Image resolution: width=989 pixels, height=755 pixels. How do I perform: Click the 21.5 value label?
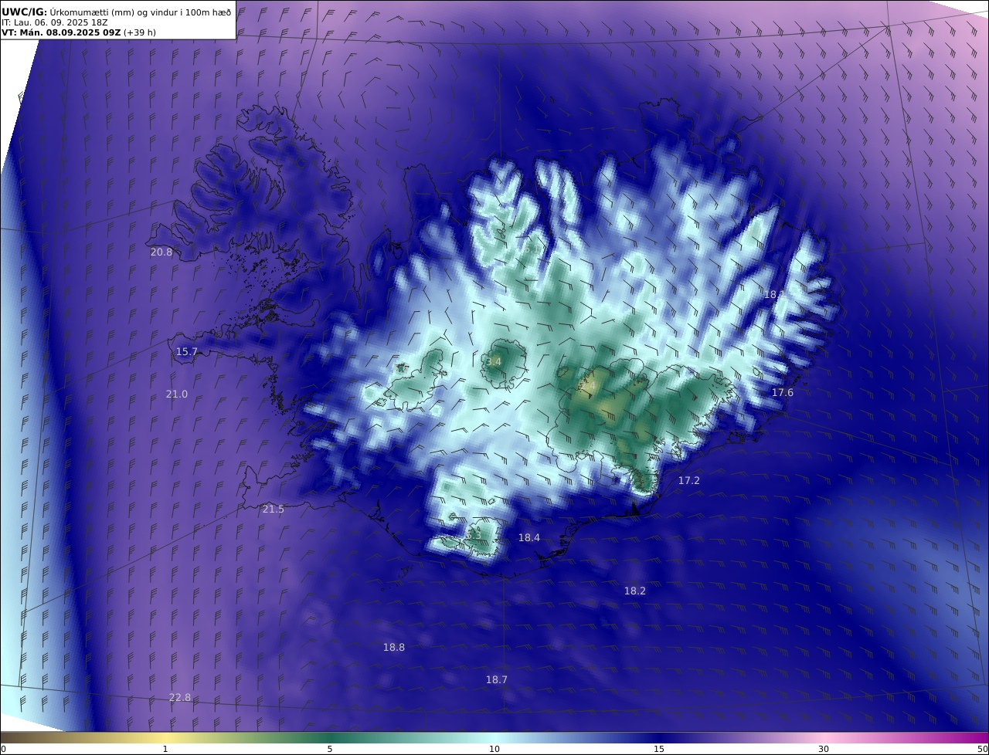[274, 510]
